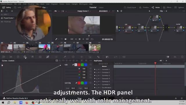Open the Qualifier eyedropper palette

[65, 57]
